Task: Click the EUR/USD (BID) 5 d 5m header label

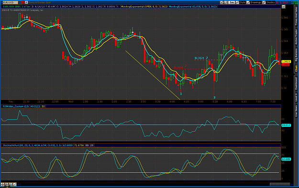Action: click(x=17, y=7)
